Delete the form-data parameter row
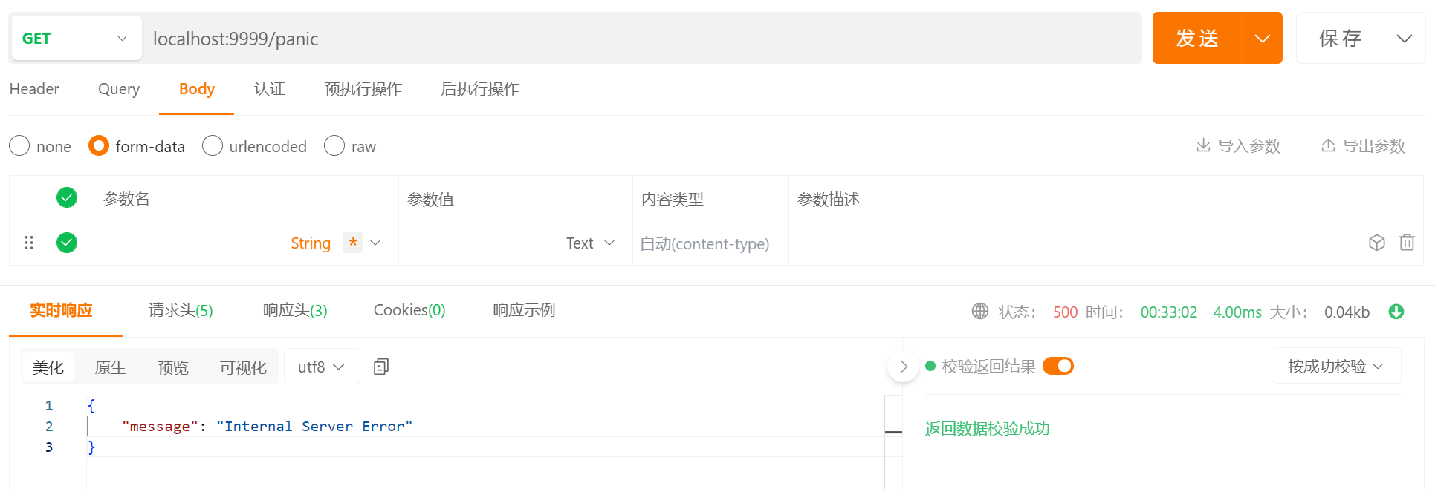 (x=1407, y=243)
